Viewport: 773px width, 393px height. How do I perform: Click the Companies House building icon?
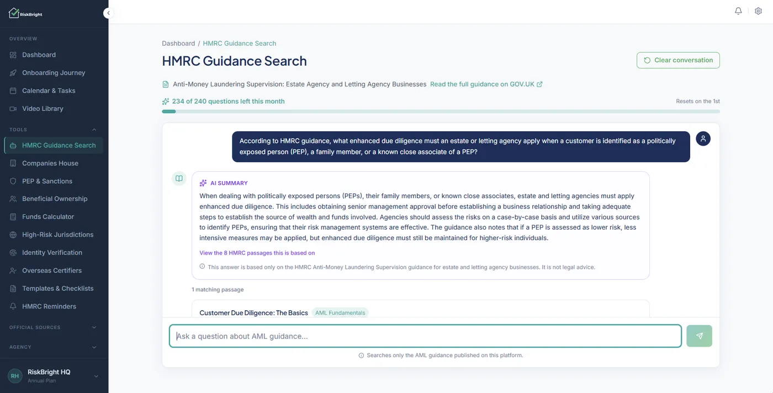click(x=13, y=163)
